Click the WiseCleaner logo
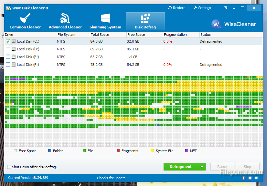Image resolution: width=267 pixels, height=186 pixels. point(233,24)
